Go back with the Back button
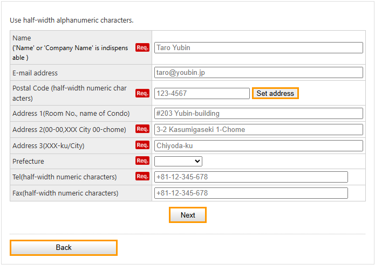Image resolution: width=375 pixels, height=265 pixels. click(64, 247)
